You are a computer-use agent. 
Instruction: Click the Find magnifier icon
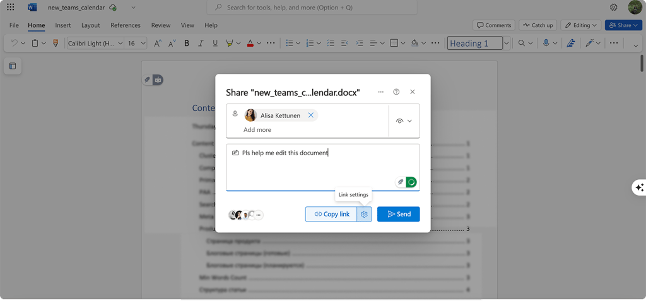522,43
